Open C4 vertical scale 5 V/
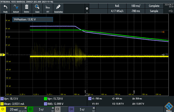 point(85,109)
